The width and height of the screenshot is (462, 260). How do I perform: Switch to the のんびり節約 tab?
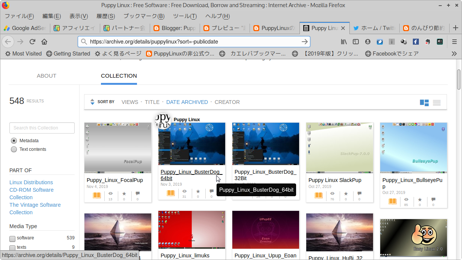[x=424, y=28]
